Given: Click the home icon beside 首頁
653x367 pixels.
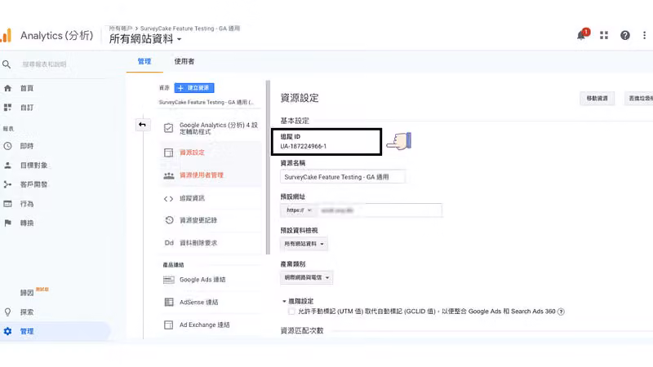Looking at the screenshot, I should [7, 88].
